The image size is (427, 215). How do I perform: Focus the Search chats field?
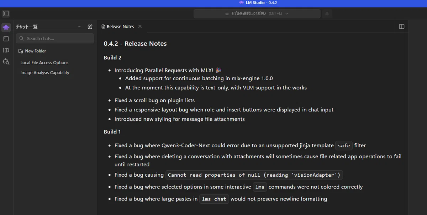pyautogui.click(x=55, y=38)
